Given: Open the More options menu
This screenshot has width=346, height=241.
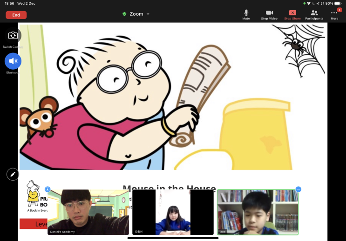Looking at the screenshot, I should (334, 15).
